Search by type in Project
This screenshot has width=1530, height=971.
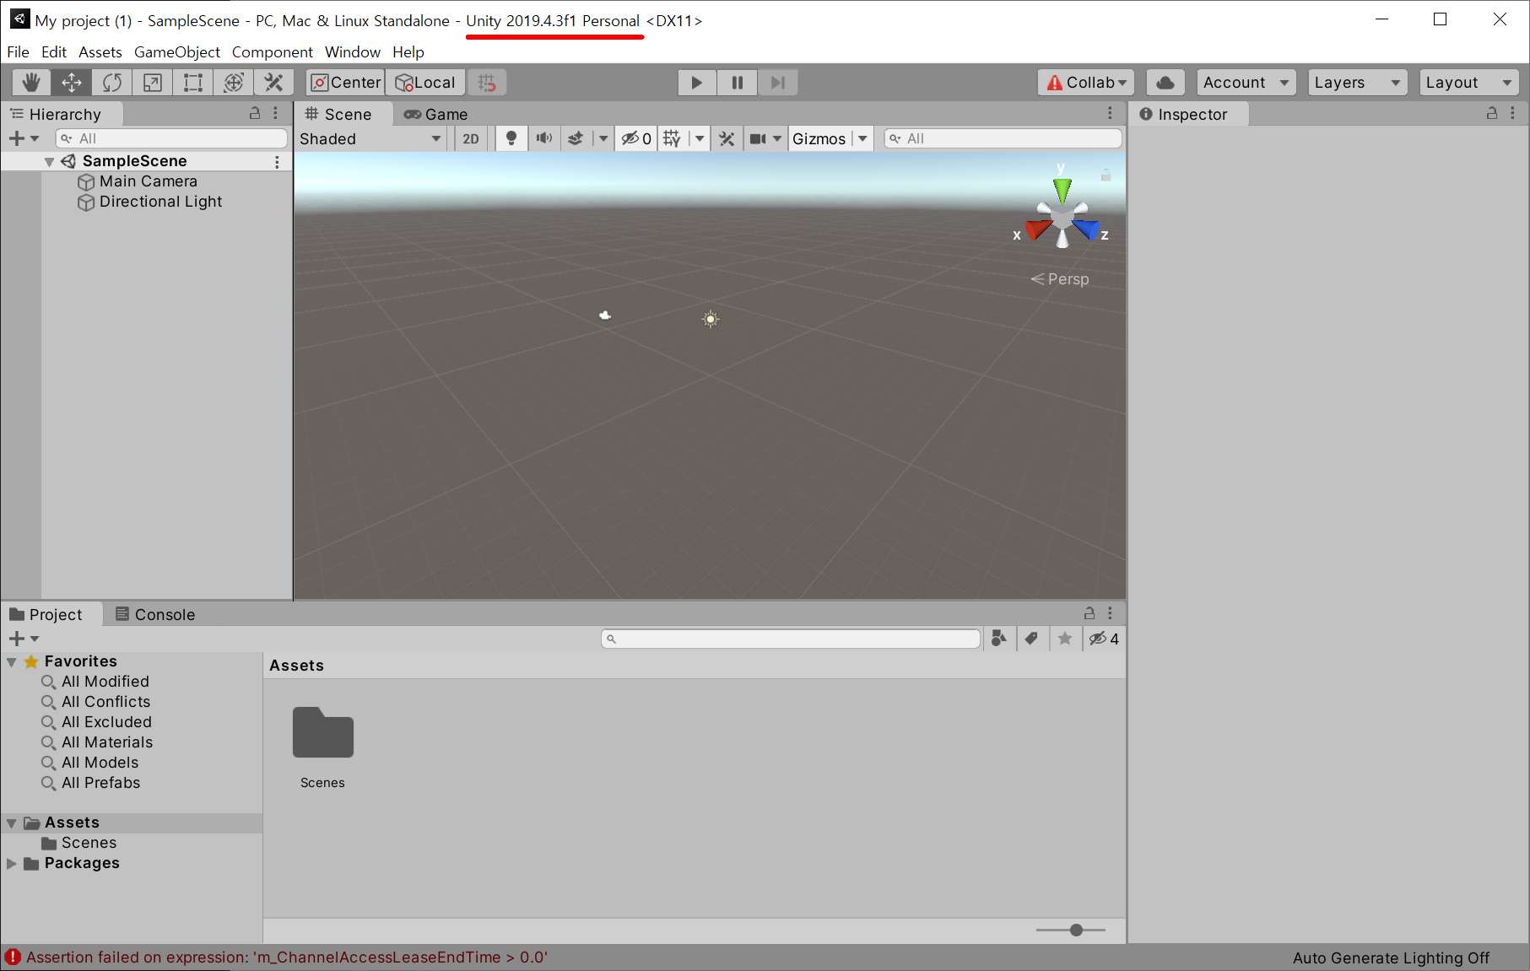tap(999, 639)
